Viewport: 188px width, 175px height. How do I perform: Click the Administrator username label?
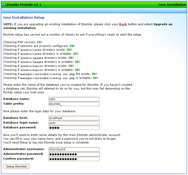[x=24, y=149]
